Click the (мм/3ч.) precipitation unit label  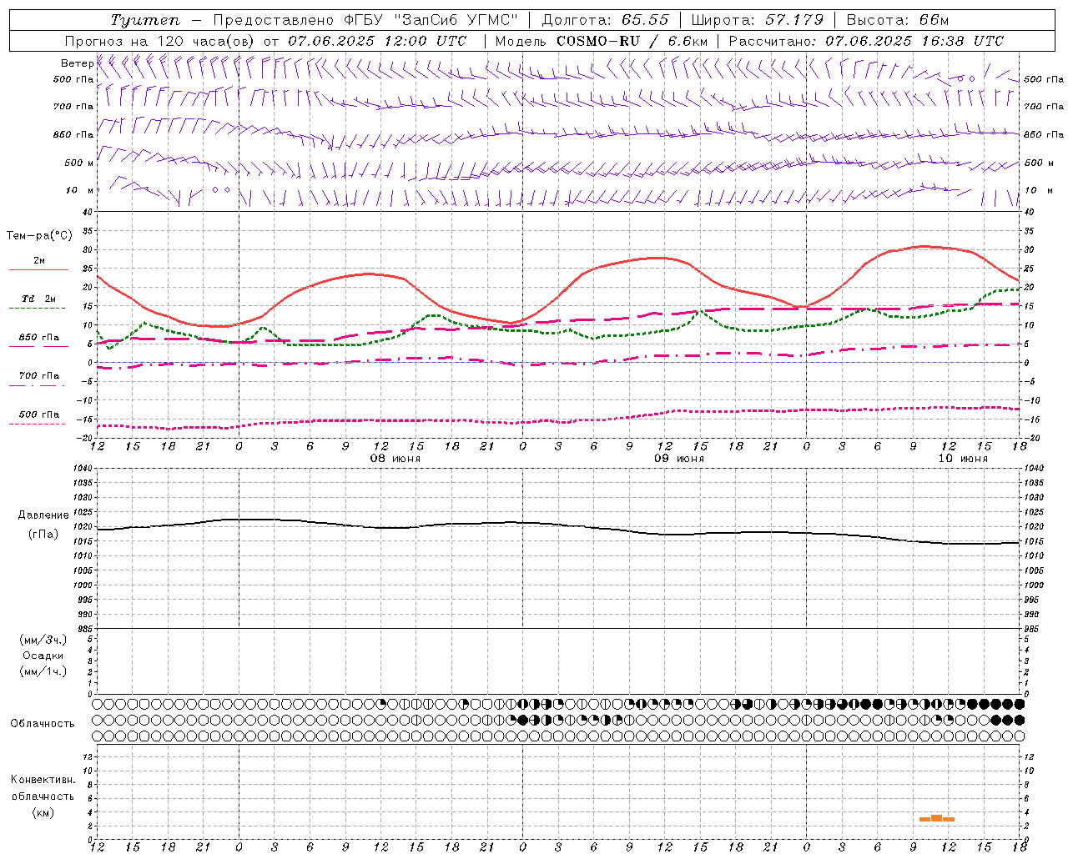43,640
